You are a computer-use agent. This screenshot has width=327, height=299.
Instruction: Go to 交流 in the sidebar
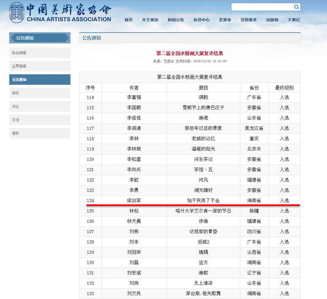coord(40,120)
